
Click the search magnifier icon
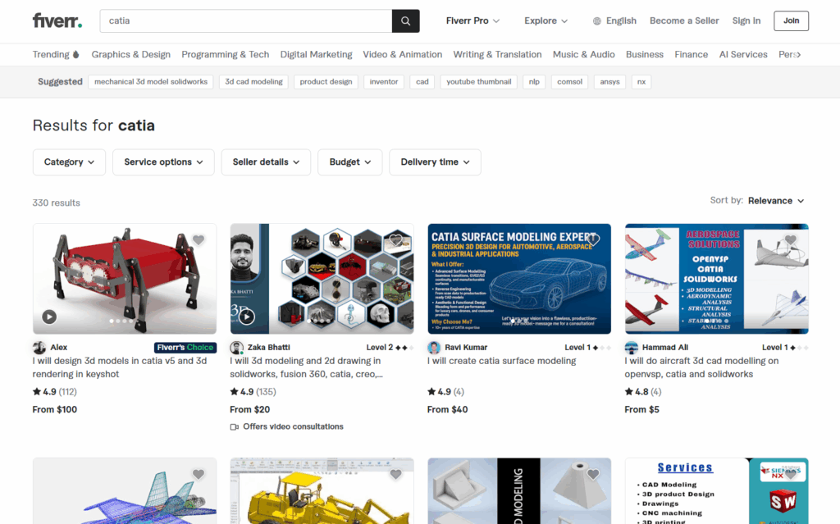(405, 21)
